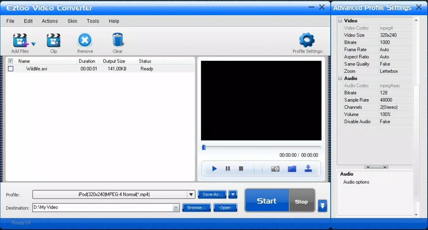Open the File menu
The height and width of the screenshot is (230, 428).
[10, 21]
